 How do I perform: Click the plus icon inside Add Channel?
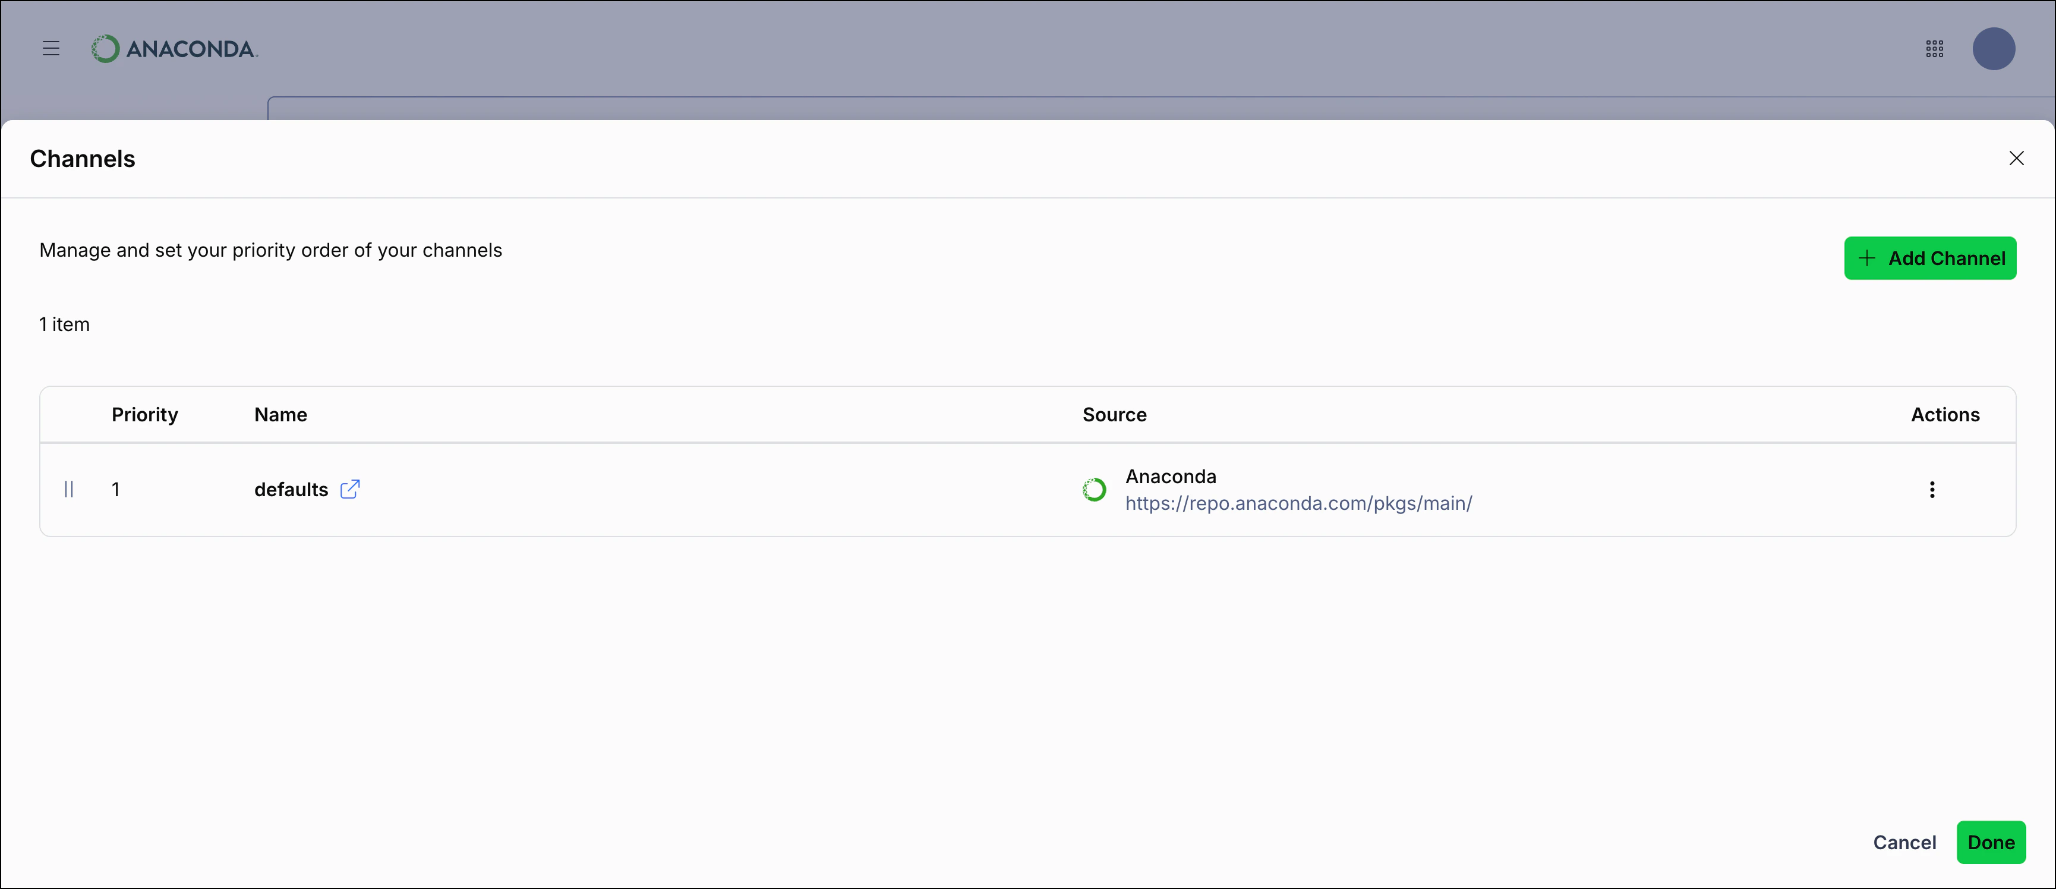(x=1867, y=258)
